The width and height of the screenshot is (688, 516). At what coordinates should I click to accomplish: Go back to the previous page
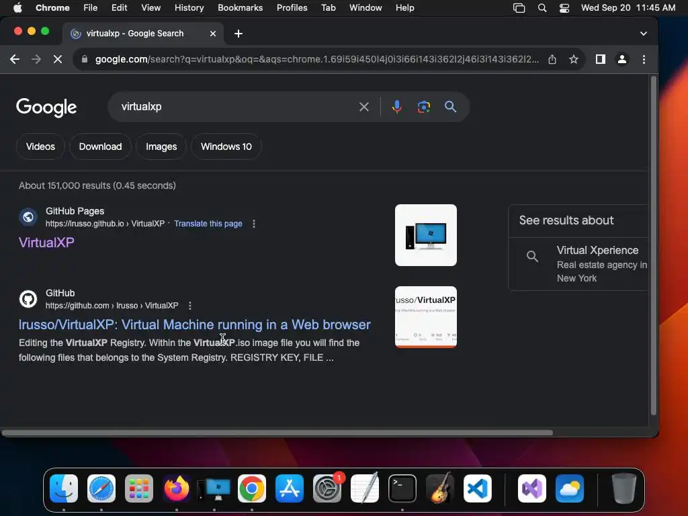pyautogui.click(x=15, y=59)
